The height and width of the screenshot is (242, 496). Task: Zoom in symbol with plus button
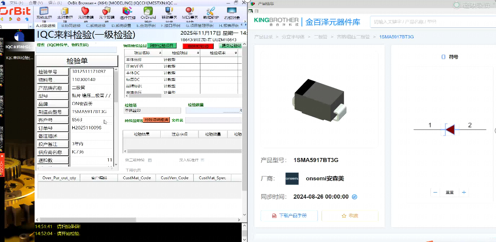coord(464,192)
